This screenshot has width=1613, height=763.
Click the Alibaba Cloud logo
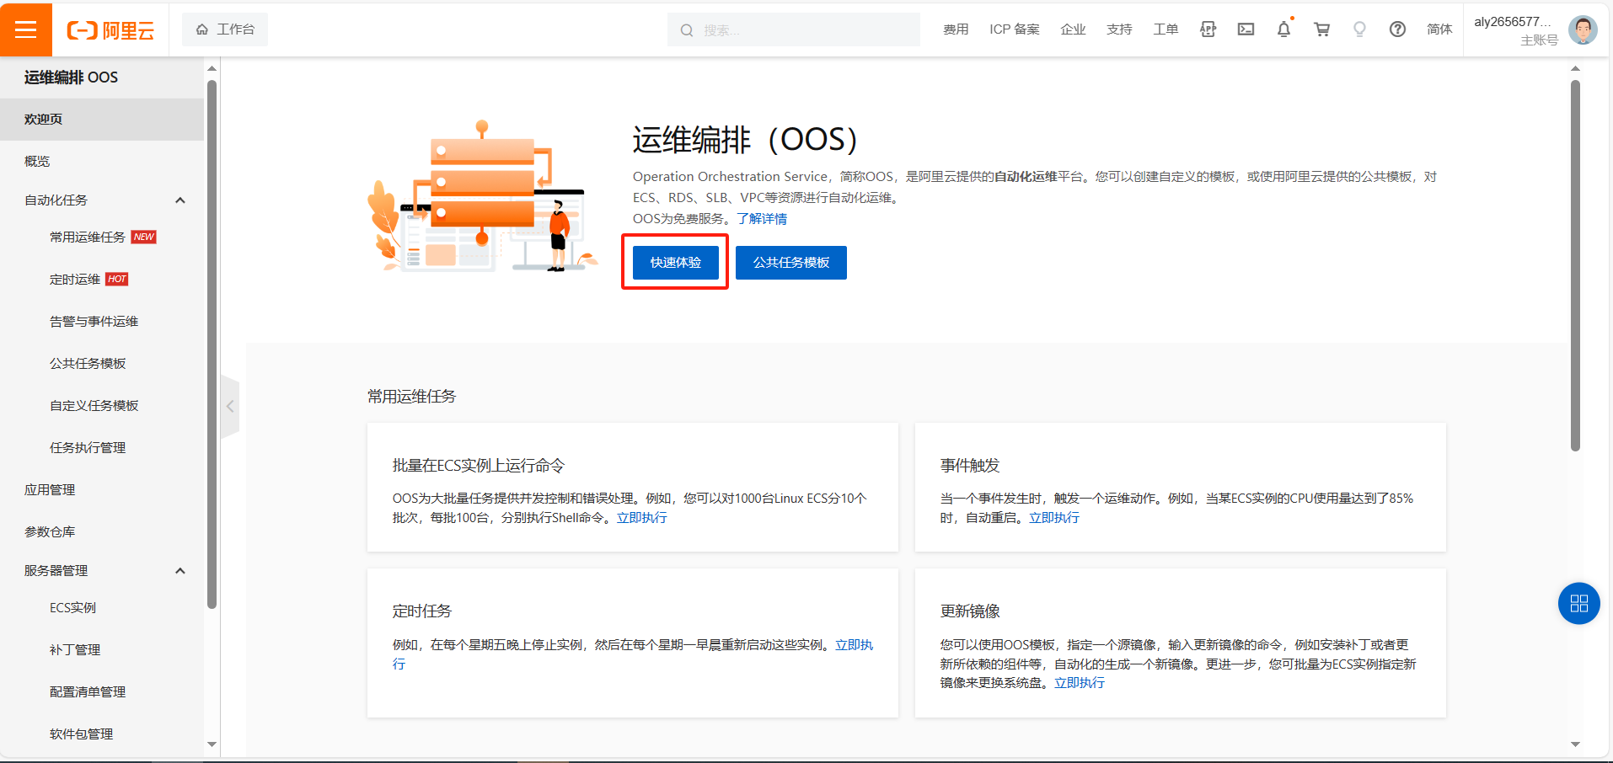[110, 31]
